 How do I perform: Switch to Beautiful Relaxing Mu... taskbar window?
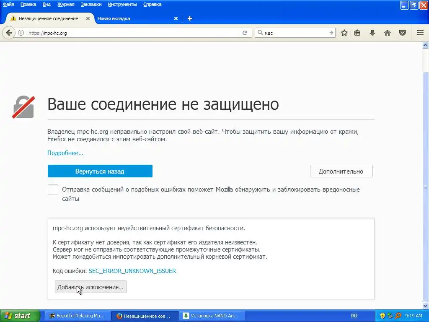pyautogui.click(x=78, y=316)
